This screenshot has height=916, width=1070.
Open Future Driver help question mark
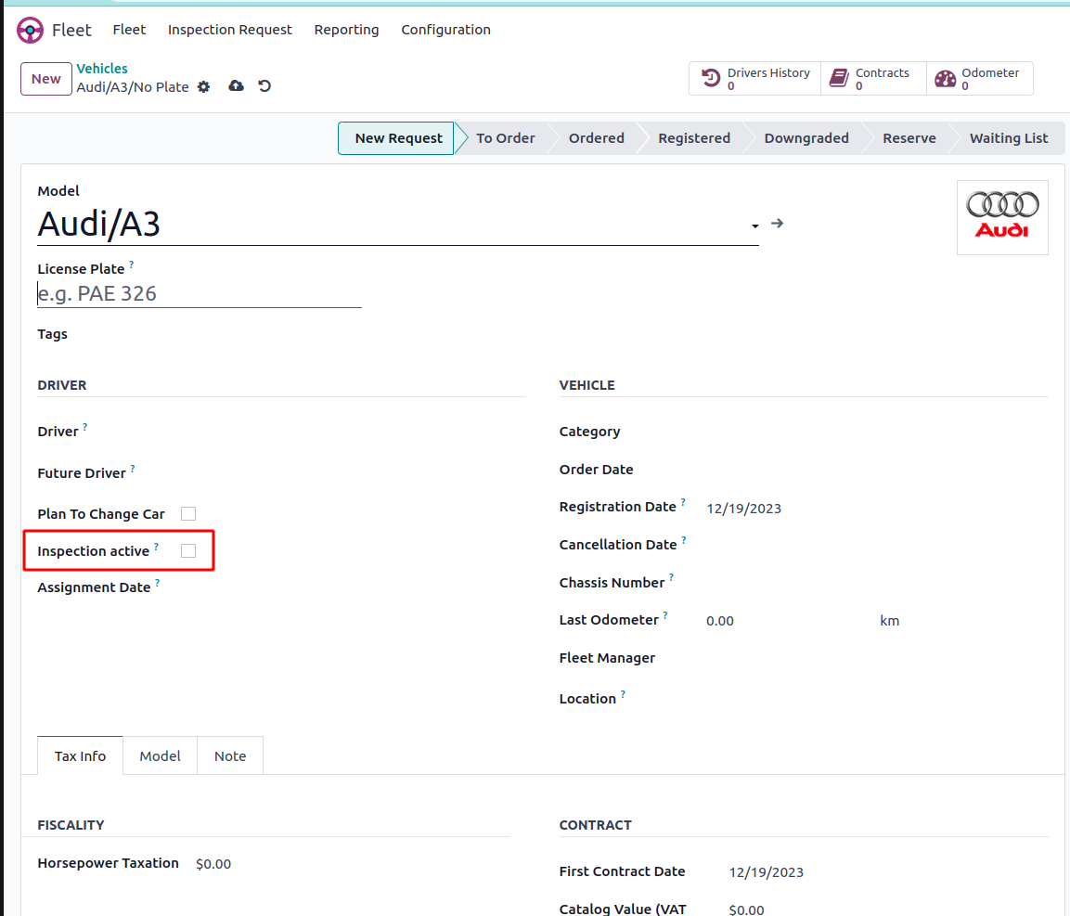pyautogui.click(x=133, y=469)
